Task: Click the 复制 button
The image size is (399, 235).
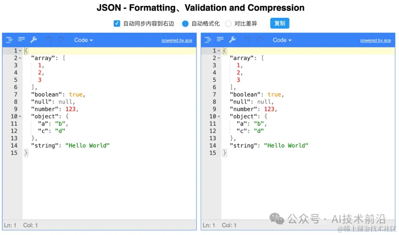Action: (x=280, y=23)
